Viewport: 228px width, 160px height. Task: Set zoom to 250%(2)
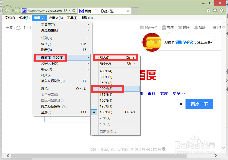tap(115, 83)
